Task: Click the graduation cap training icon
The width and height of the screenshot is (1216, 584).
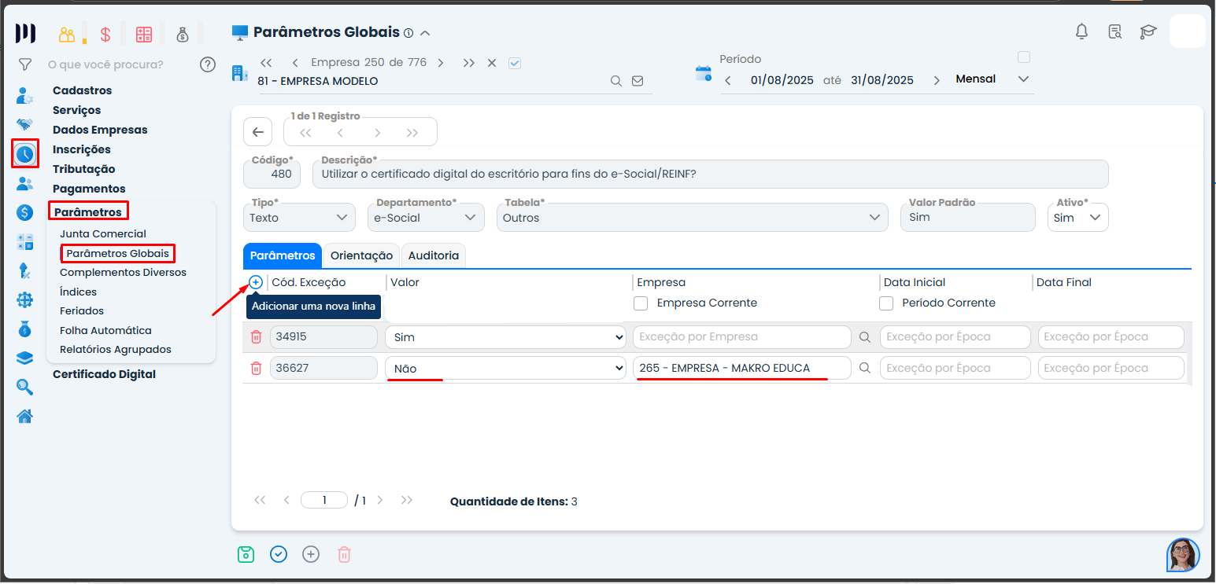Action: 1148,31
